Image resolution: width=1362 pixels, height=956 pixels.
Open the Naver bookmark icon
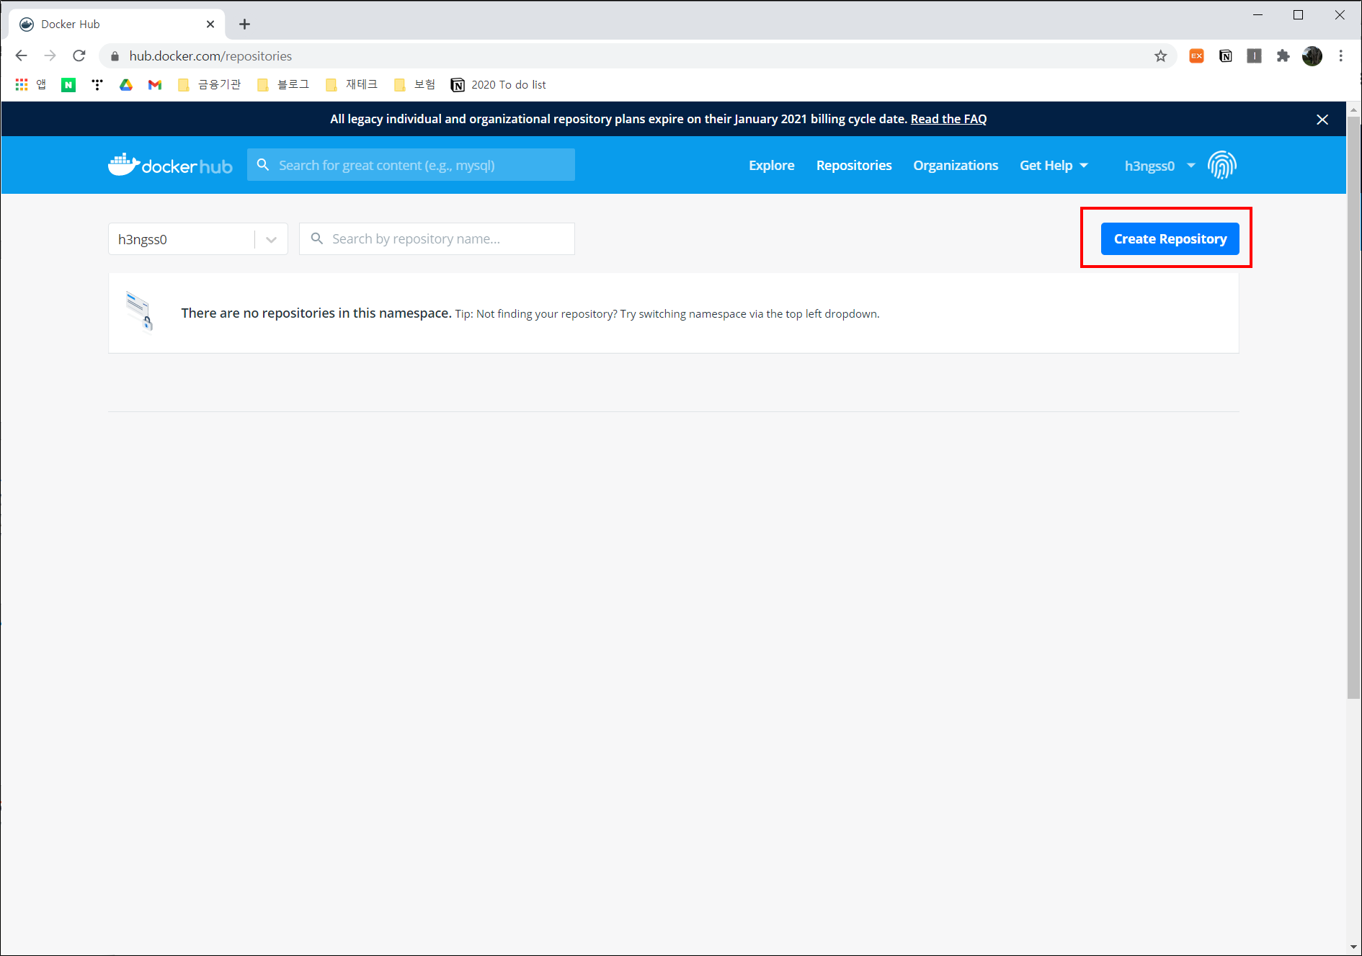click(x=68, y=85)
